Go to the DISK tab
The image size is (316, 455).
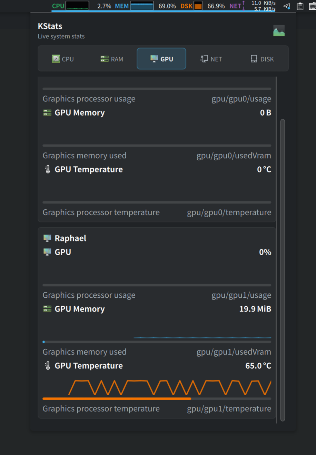(x=262, y=59)
